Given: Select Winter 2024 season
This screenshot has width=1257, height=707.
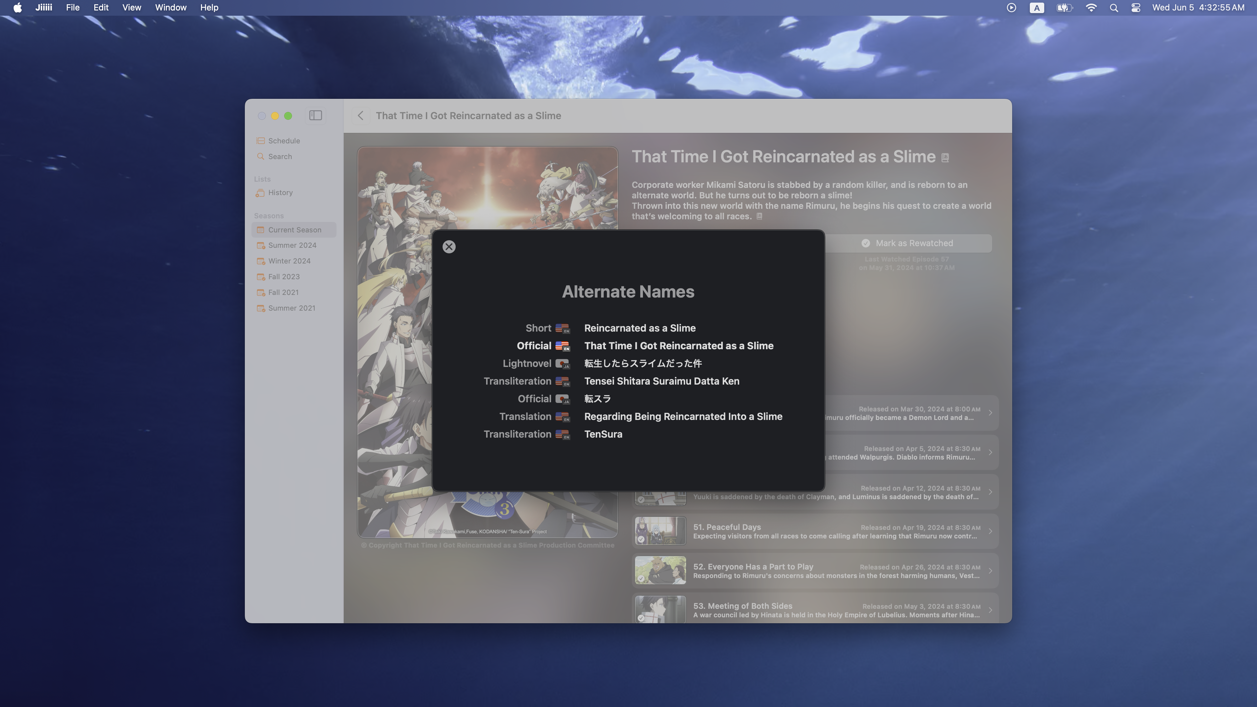Looking at the screenshot, I should coord(289,261).
